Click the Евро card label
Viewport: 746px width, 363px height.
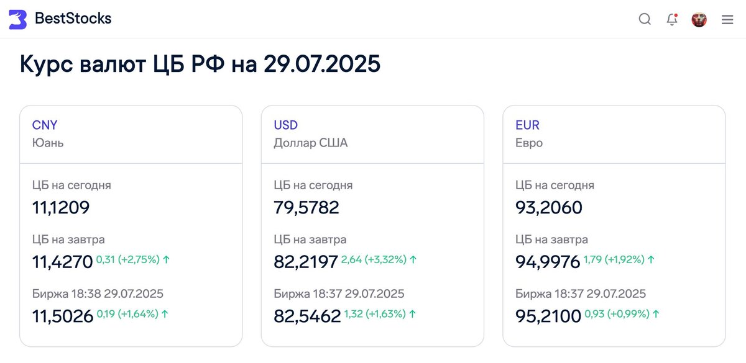529,143
